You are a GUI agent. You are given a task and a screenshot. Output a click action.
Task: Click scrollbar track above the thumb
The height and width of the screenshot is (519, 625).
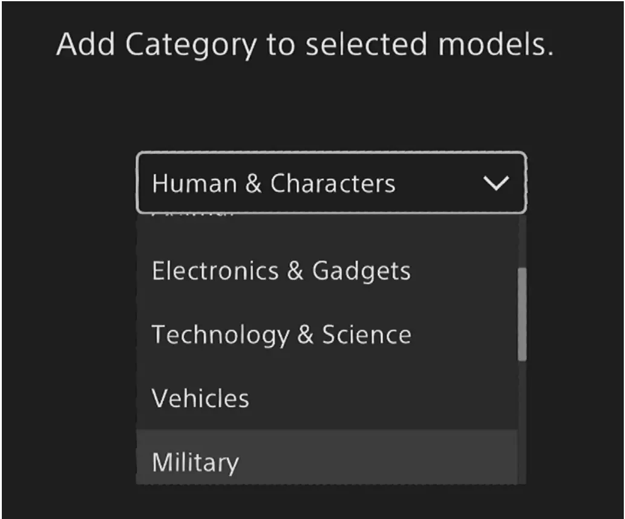pyautogui.click(x=522, y=242)
